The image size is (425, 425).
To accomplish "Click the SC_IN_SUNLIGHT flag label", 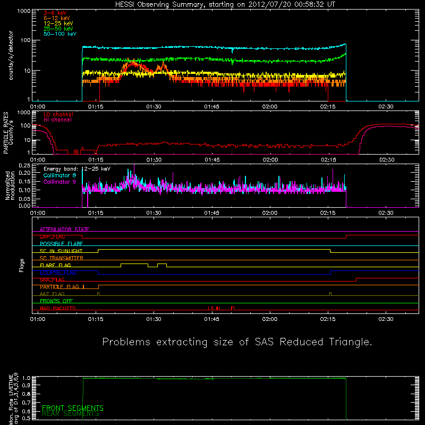I will point(61,251).
